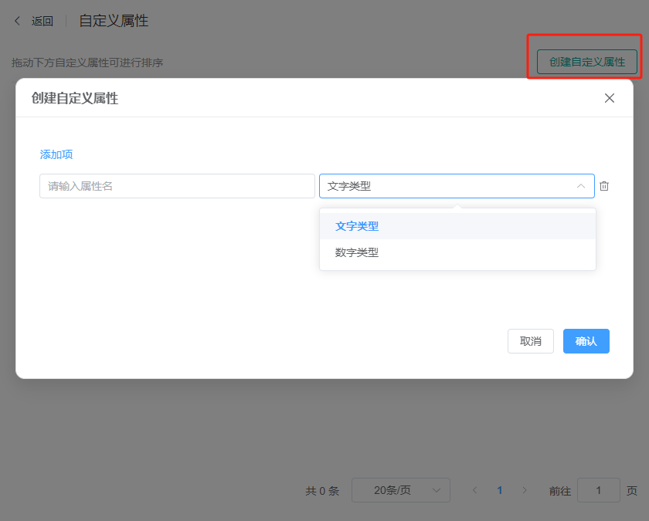The height and width of the screenshot is (521, 649).
Task: Click the 返回 link text
Action: (x=42, y=22)
